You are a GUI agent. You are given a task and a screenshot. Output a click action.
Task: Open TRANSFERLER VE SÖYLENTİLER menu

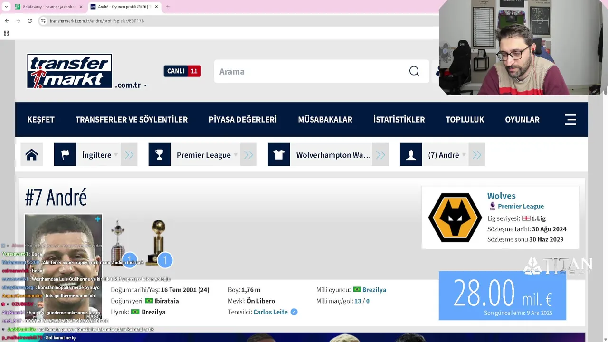(x=132, y=120)
